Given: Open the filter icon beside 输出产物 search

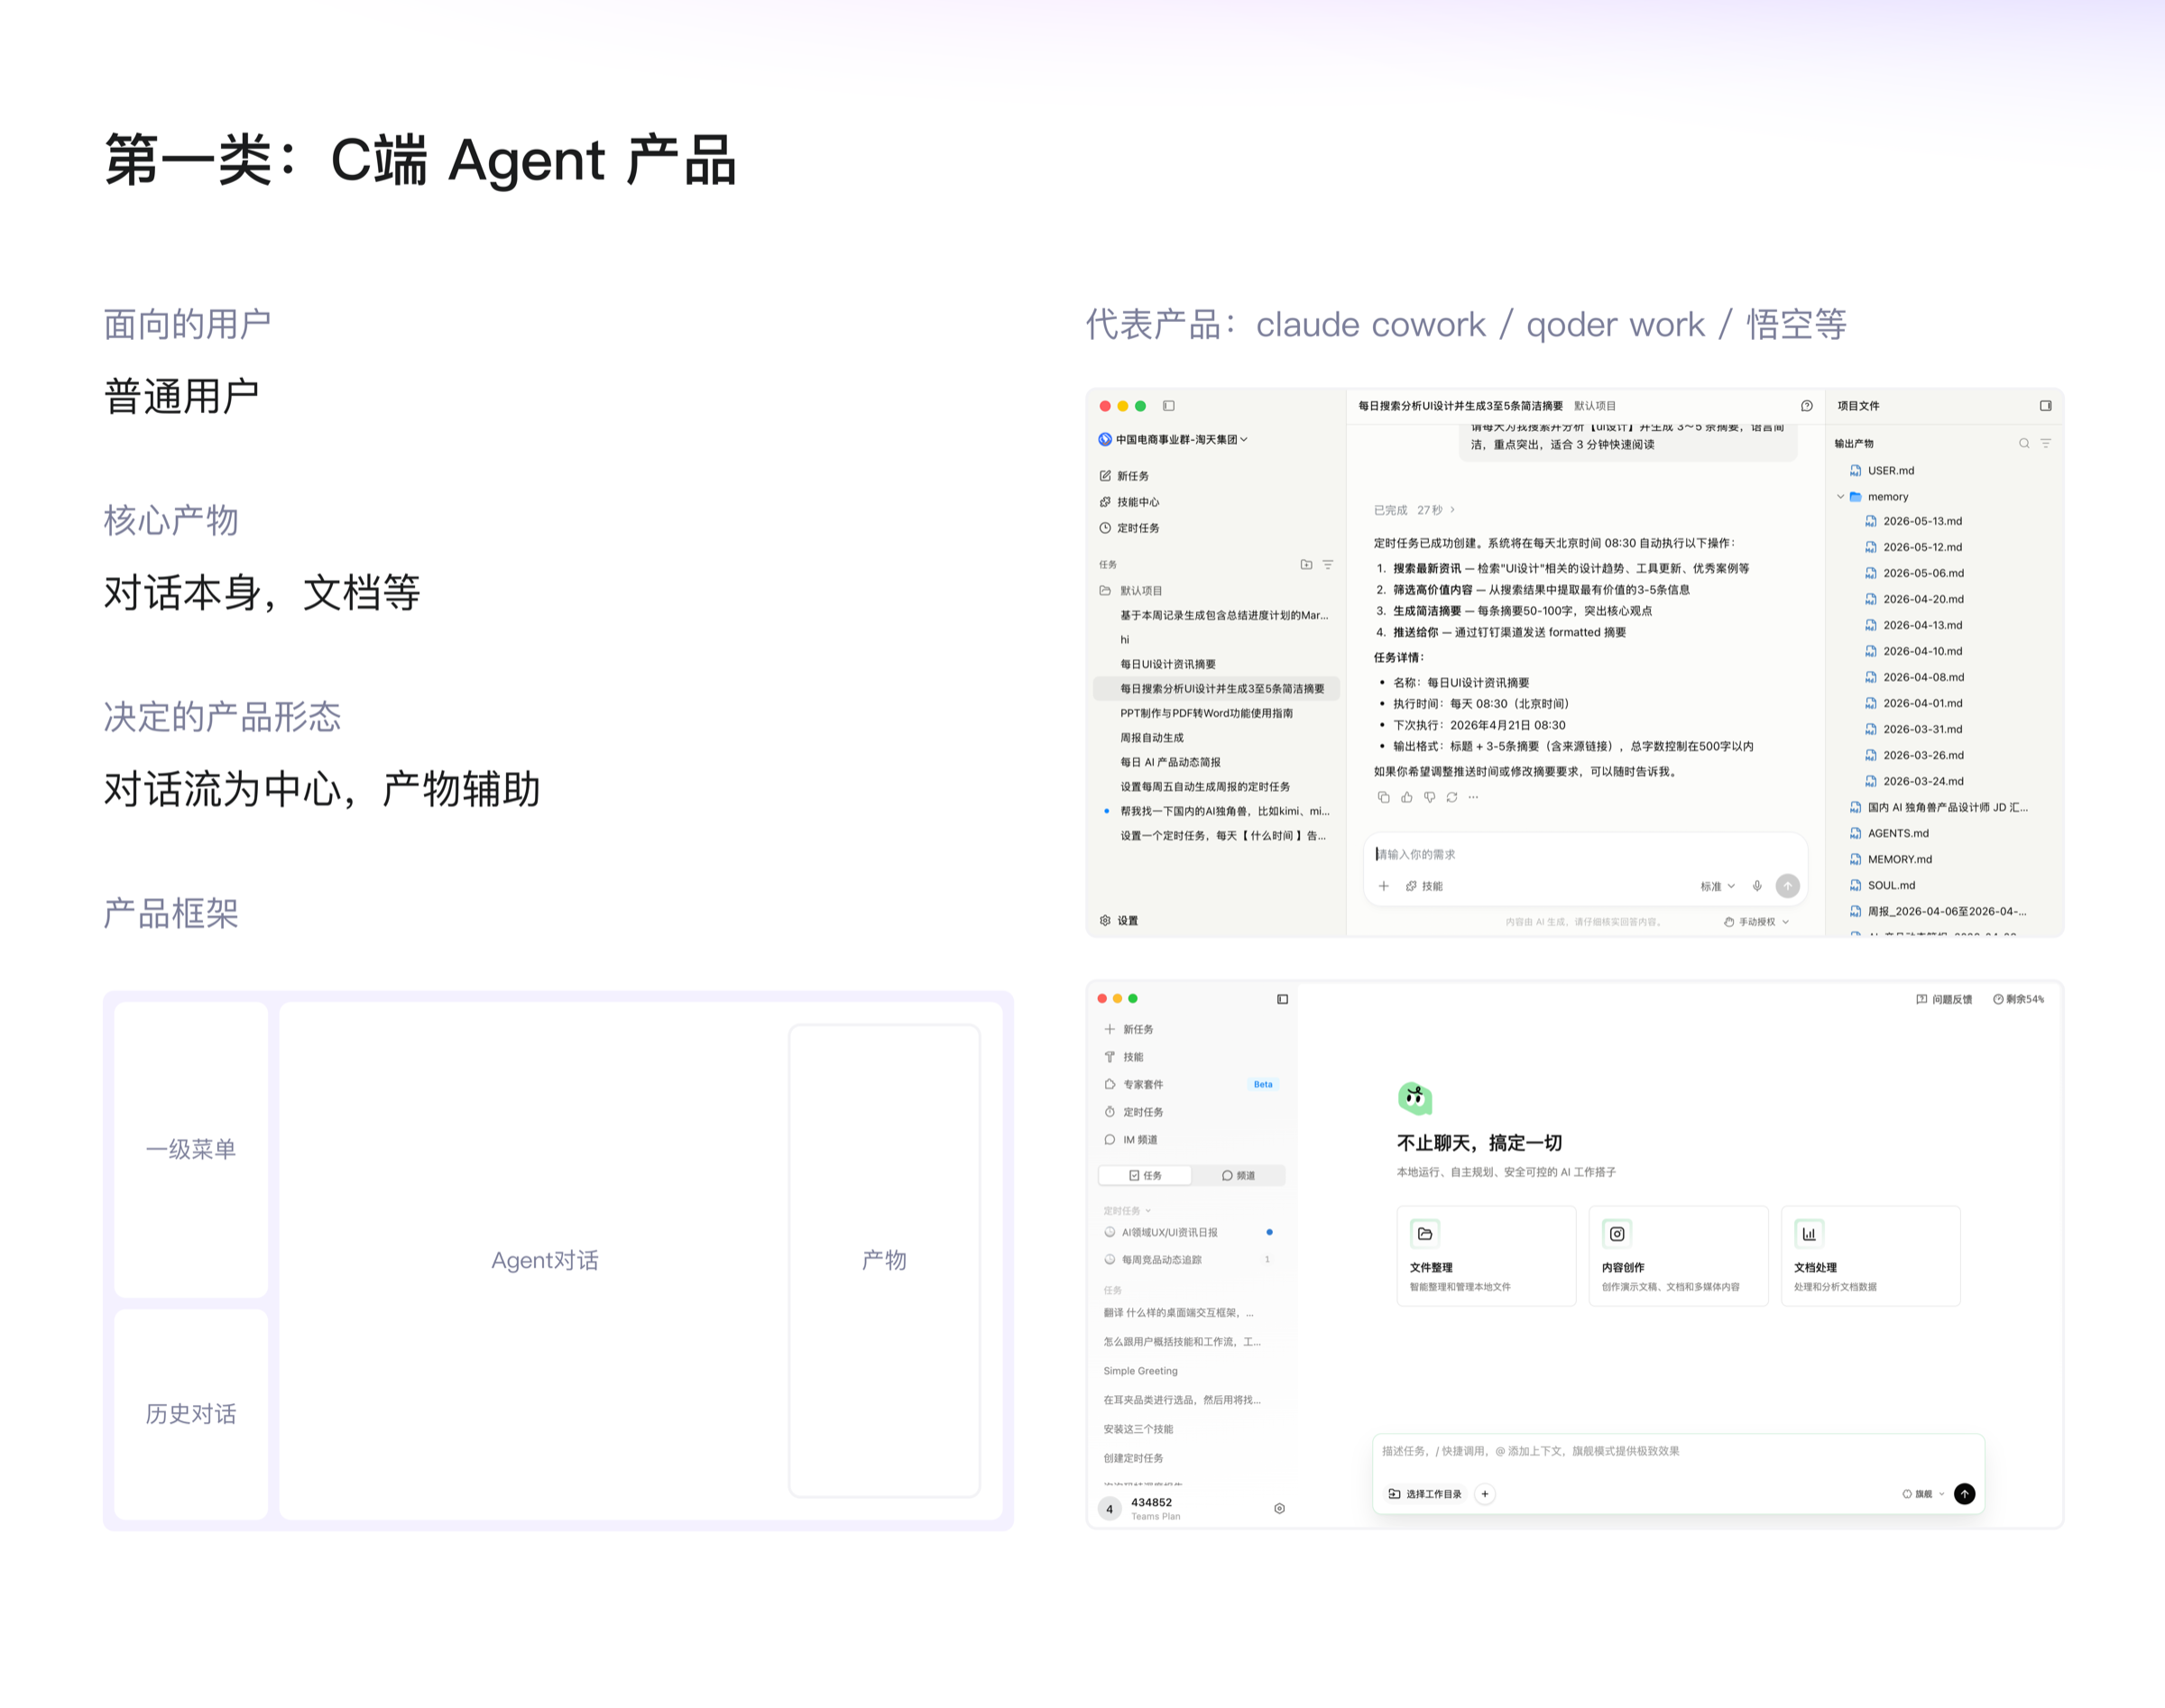Looking at the screenshot, I should [2046, 443].
